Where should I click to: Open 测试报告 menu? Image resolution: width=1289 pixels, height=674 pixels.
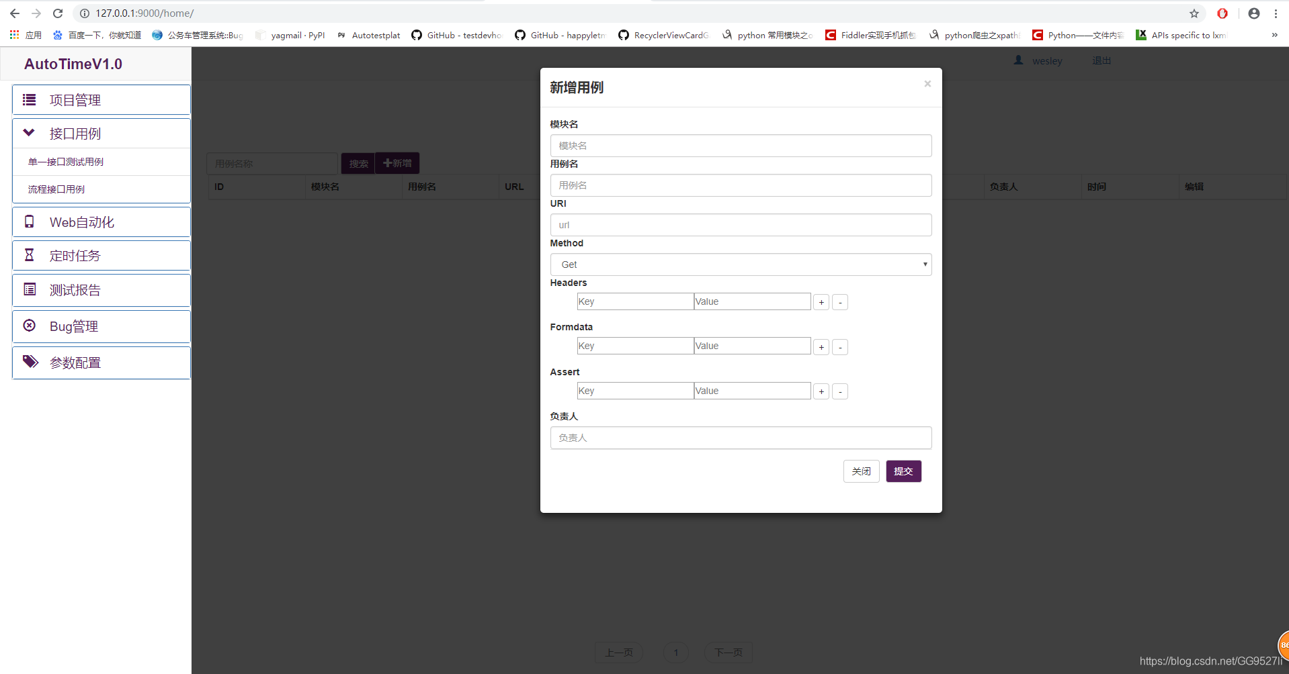tap(101, 290)
